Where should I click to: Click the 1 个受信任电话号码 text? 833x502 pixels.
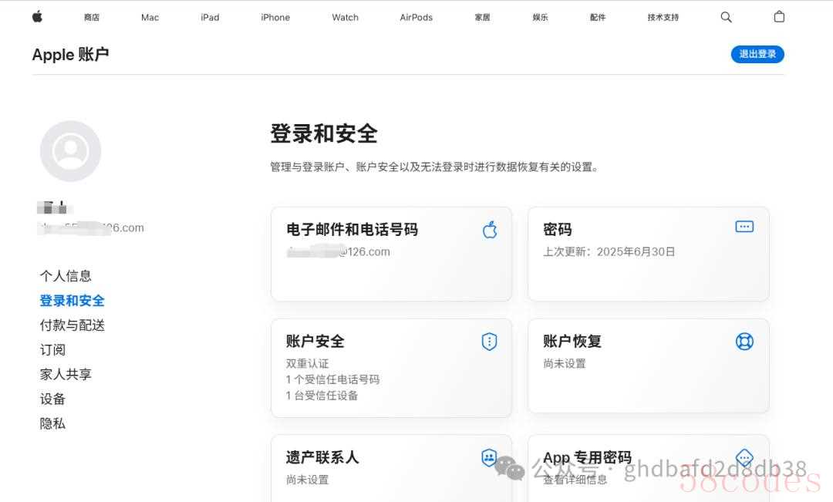pyautogui.click(x=332, y=379)
